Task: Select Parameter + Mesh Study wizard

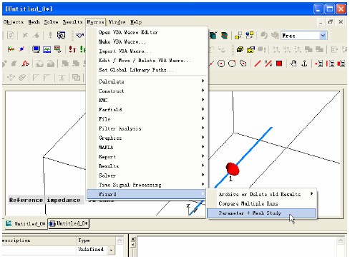Action: [x=261, y=213]
